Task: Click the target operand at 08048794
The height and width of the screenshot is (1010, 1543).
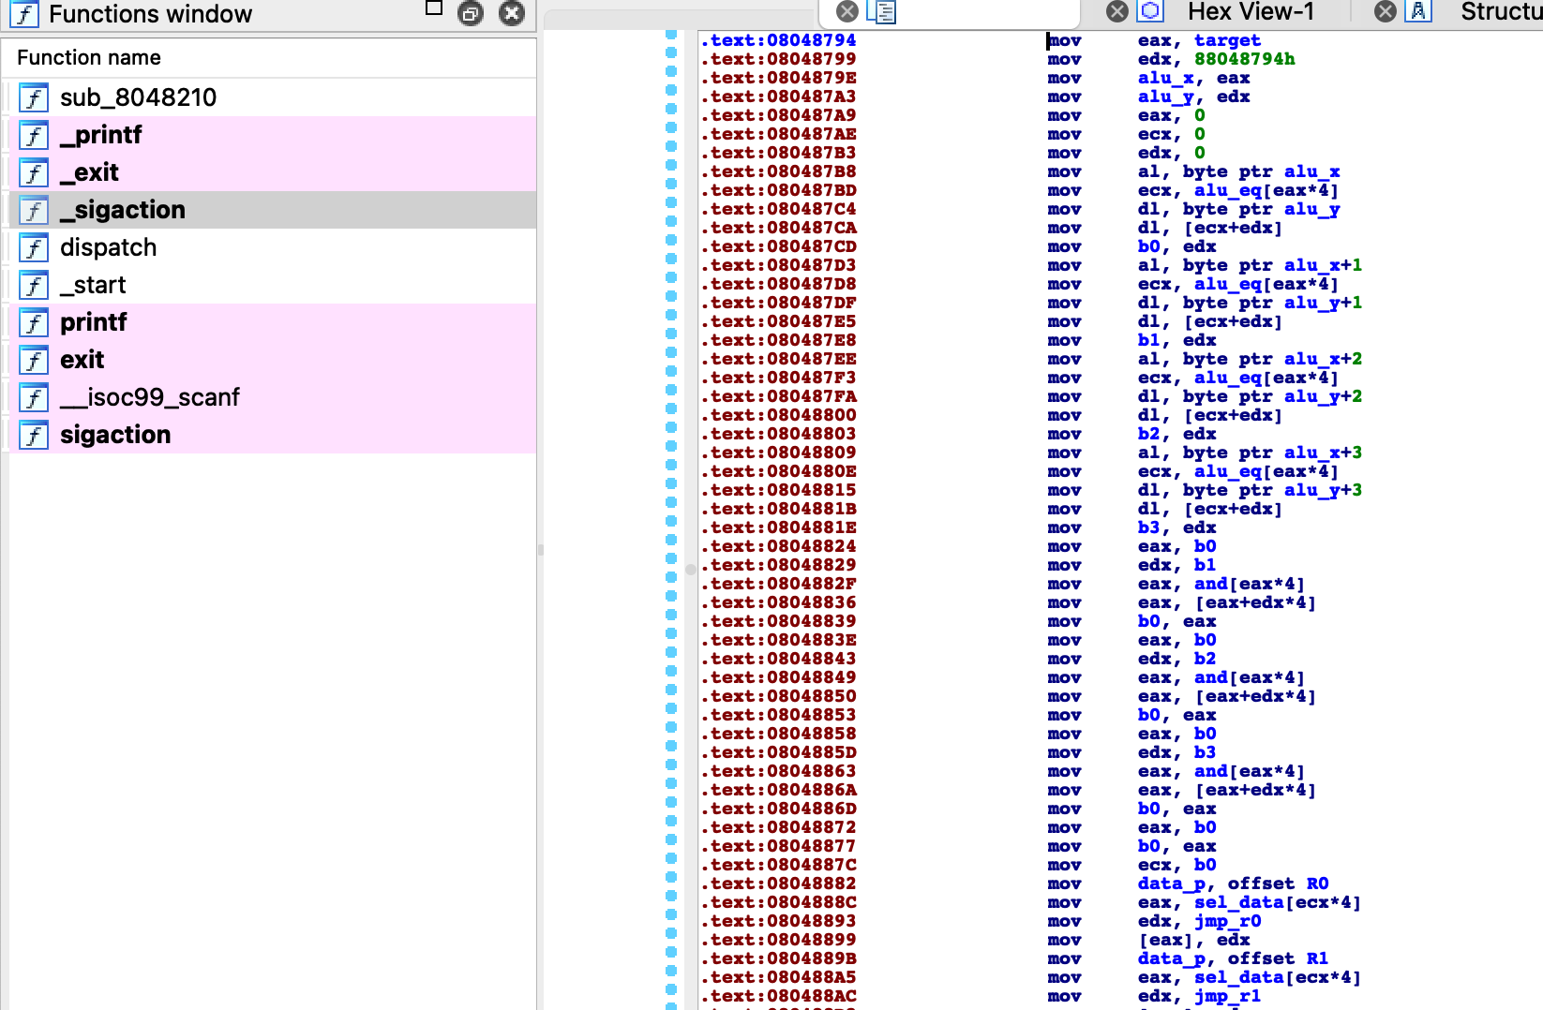Action: (1227, 40)
